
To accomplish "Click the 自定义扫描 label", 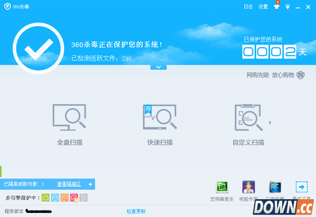I will coord(248,143).
